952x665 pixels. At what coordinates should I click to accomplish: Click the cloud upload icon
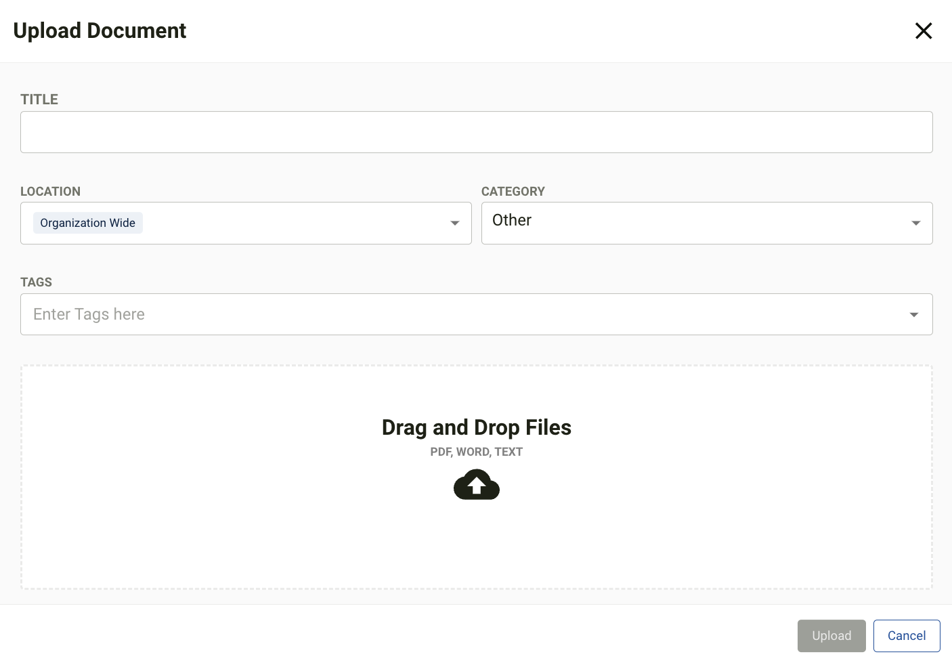pos(477,485)
